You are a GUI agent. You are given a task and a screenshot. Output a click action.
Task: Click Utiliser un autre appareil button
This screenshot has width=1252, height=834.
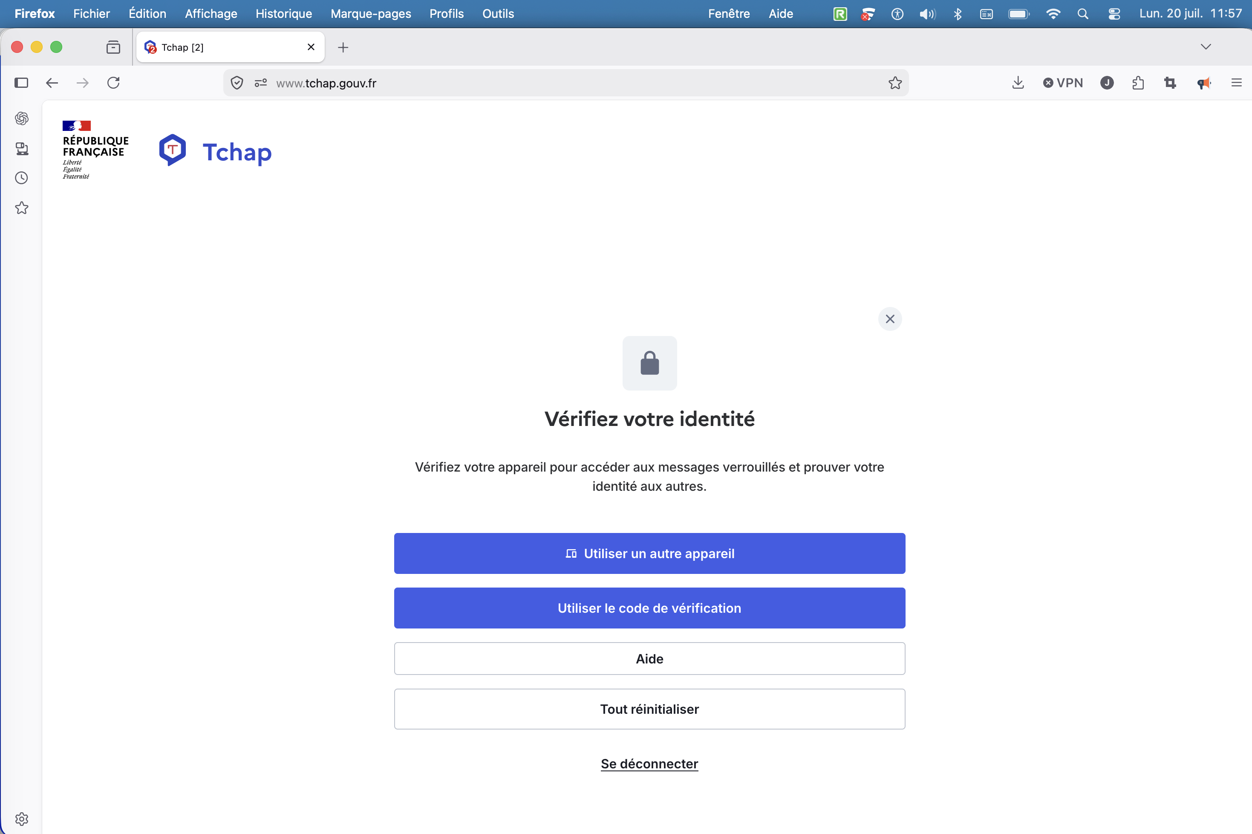click(649, 554)
